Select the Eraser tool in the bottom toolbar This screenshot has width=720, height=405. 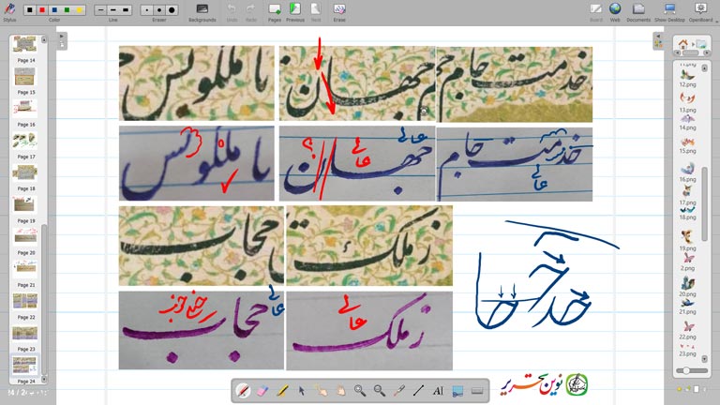[x=262, y=390]
